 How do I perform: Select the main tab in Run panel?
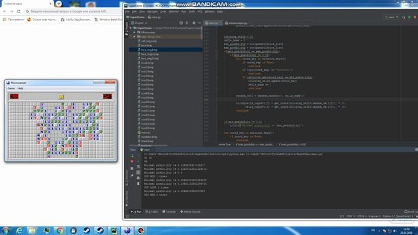click(x=145, y=149)
